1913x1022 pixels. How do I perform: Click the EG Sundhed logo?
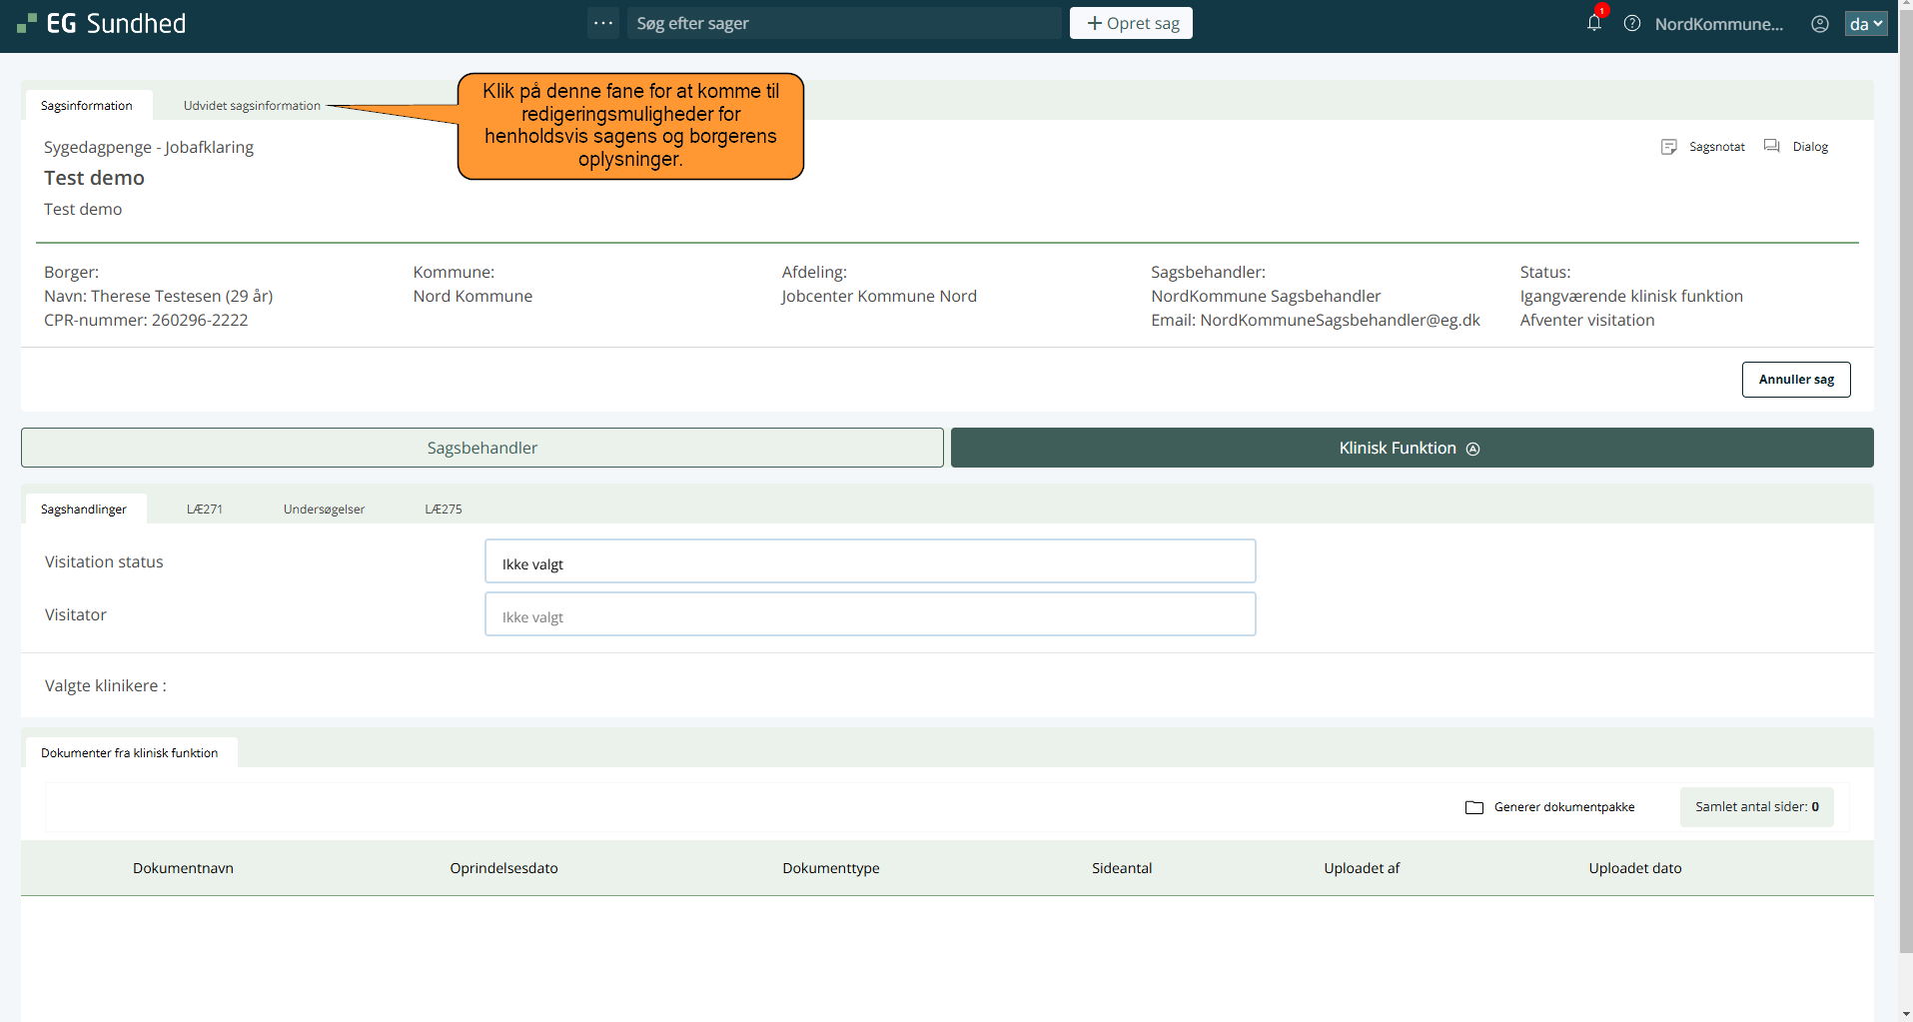coord(102,23)
